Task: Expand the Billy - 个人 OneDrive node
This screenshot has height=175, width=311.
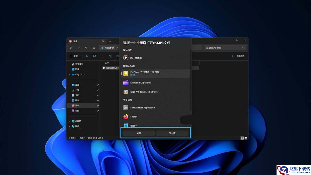Action: [69, 75]
